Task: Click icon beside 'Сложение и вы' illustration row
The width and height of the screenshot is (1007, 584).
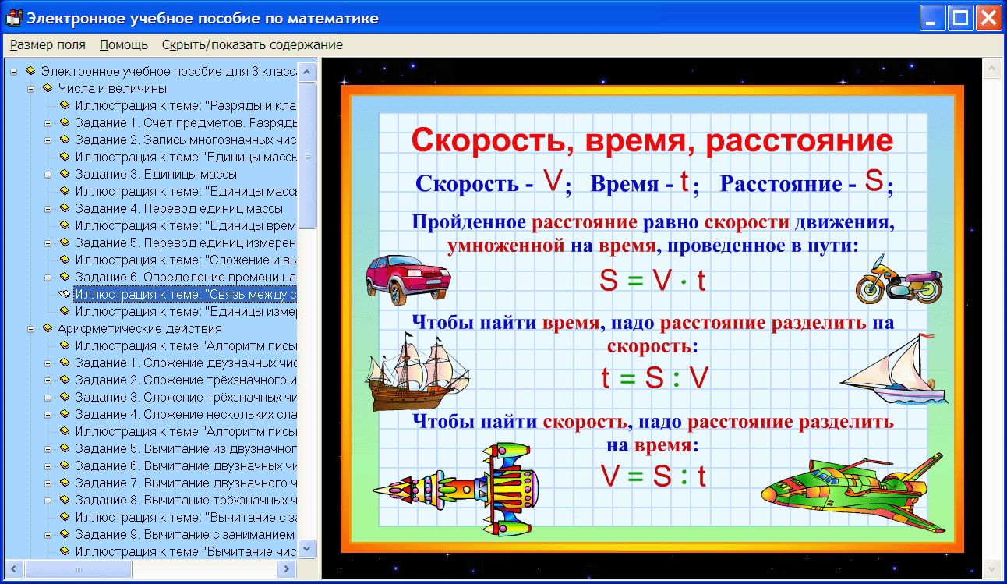Action: [65, 260]
